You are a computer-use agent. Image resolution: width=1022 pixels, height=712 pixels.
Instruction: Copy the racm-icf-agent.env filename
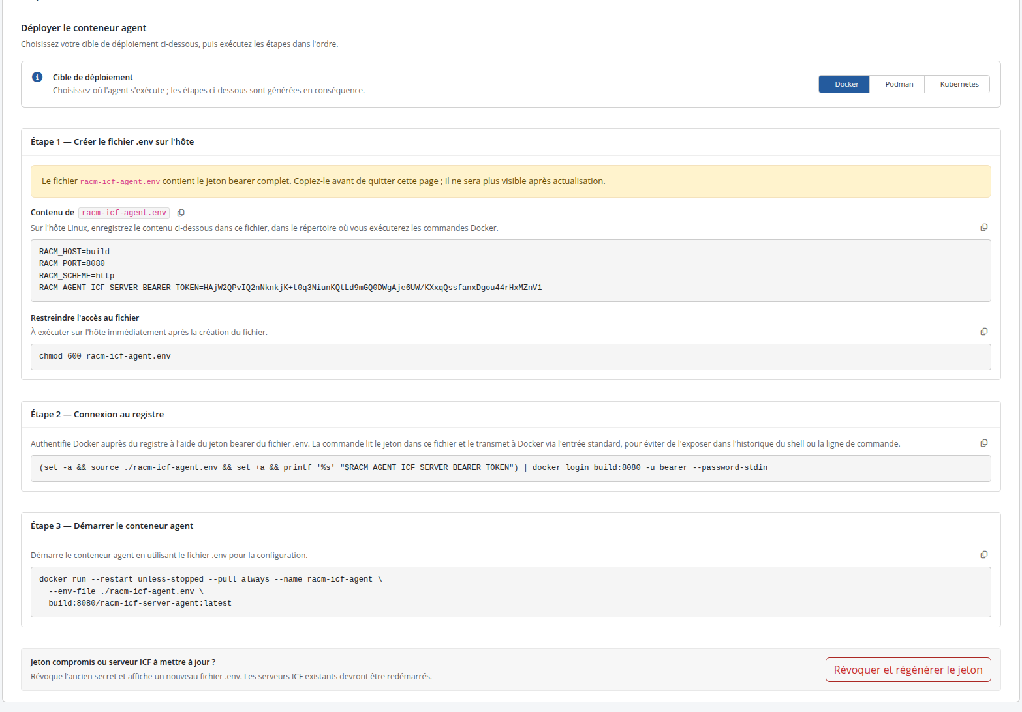181,213
